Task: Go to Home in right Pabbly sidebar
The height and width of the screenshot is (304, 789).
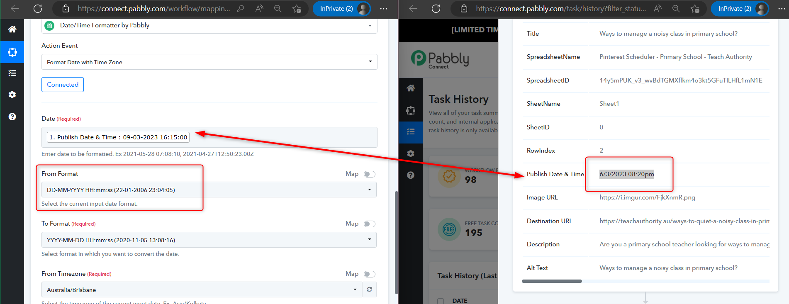Action: (411, 88)
